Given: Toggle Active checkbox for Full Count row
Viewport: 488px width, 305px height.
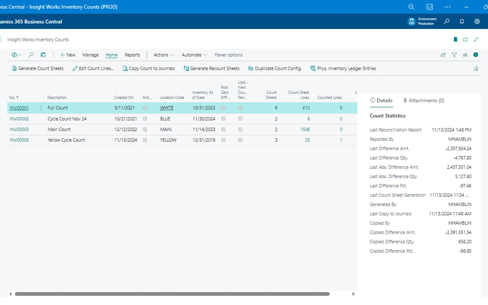Looking at the screenshot, I should [x=145, y=108].
